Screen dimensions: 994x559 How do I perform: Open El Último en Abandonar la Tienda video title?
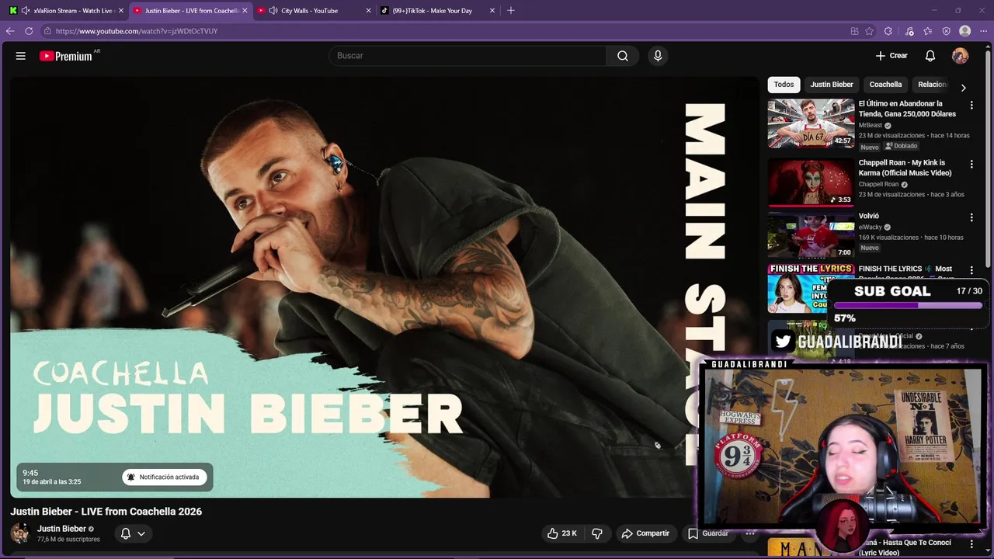907,109
